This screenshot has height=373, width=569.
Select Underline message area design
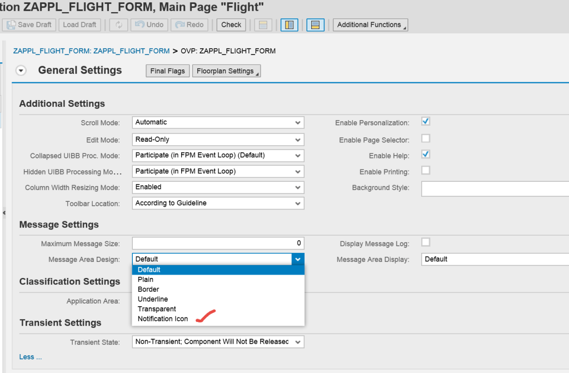218,299
